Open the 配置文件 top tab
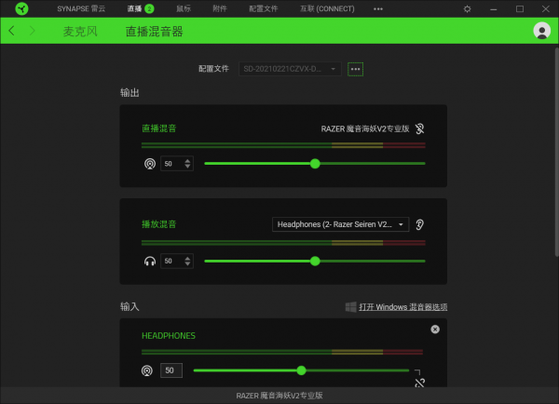559x404 pixels. click(263, 8)
